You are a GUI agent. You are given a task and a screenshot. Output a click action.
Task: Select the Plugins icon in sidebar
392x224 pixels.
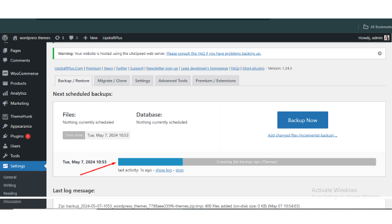5,136
